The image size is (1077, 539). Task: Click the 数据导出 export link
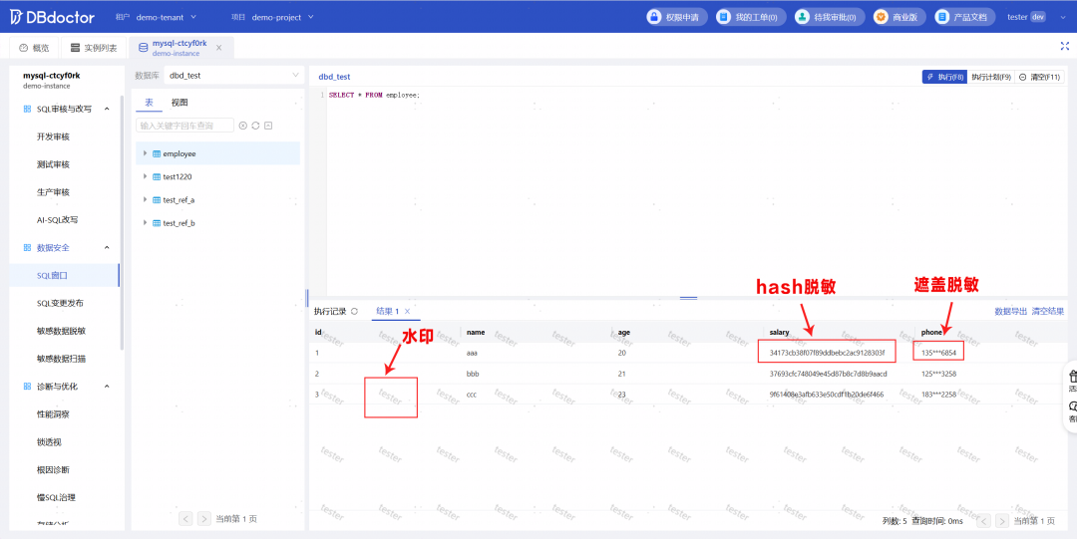point(1011,311)
